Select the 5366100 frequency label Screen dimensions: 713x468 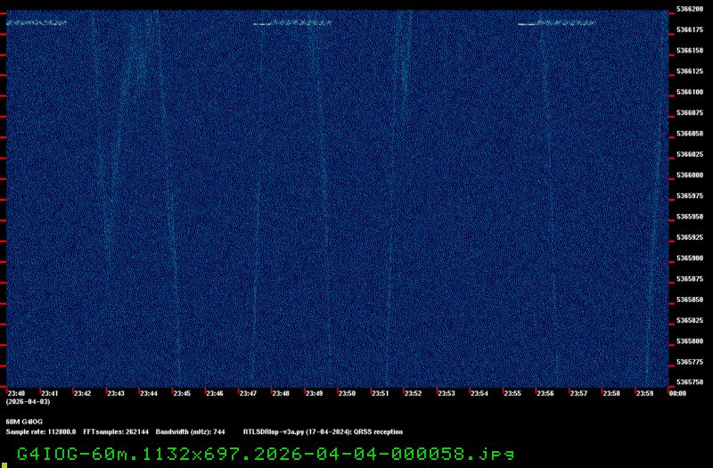tap(690, 93)
